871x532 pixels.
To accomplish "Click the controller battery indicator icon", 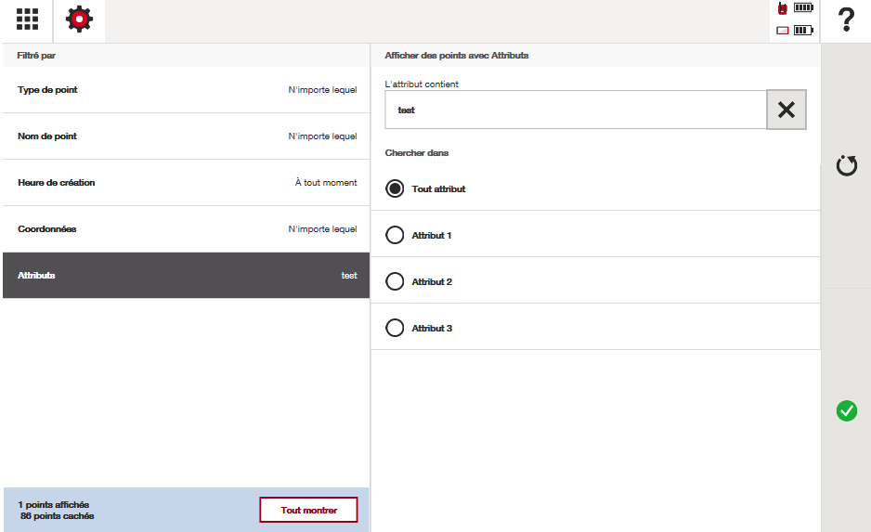I will pyautogui.click(x=795, y=30).
